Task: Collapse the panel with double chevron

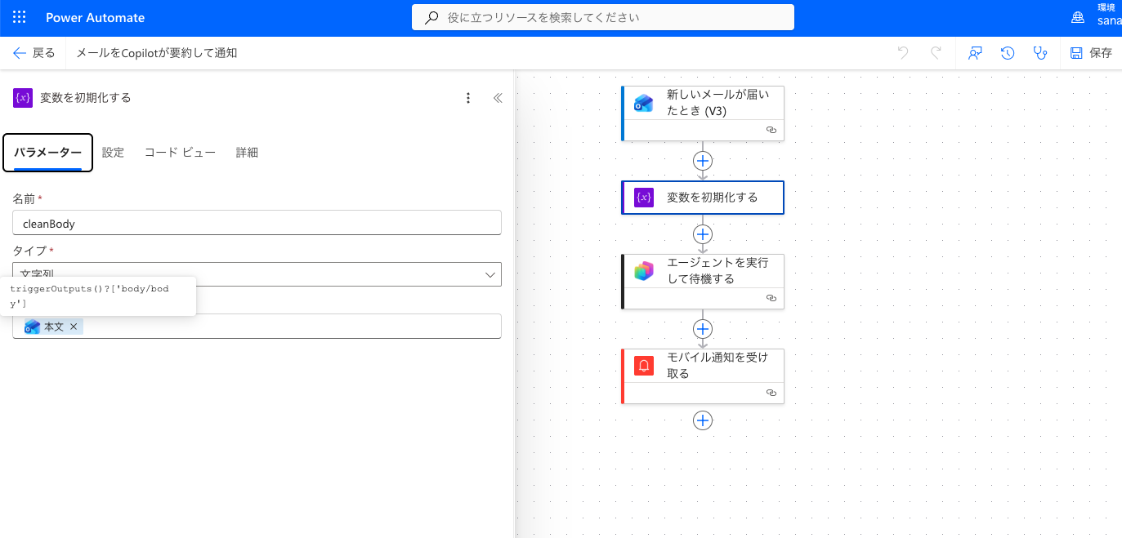Action: pyautogui.click(x=498, y=98)
